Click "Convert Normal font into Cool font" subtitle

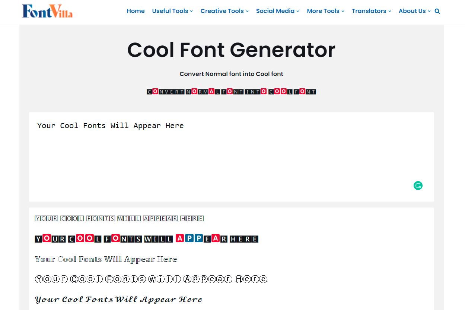231,74
